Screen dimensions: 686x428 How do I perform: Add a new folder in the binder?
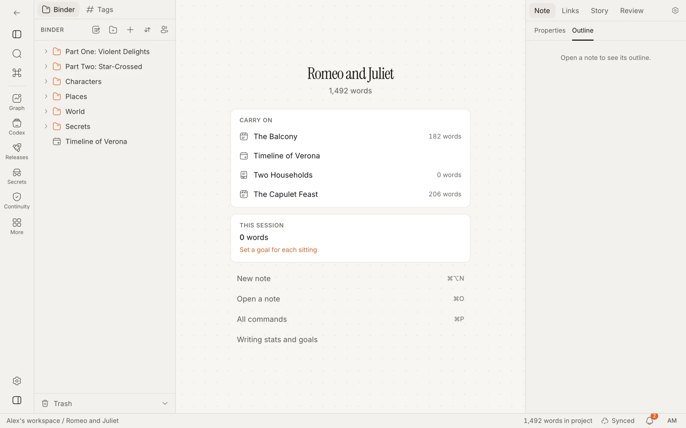(113, 30)
